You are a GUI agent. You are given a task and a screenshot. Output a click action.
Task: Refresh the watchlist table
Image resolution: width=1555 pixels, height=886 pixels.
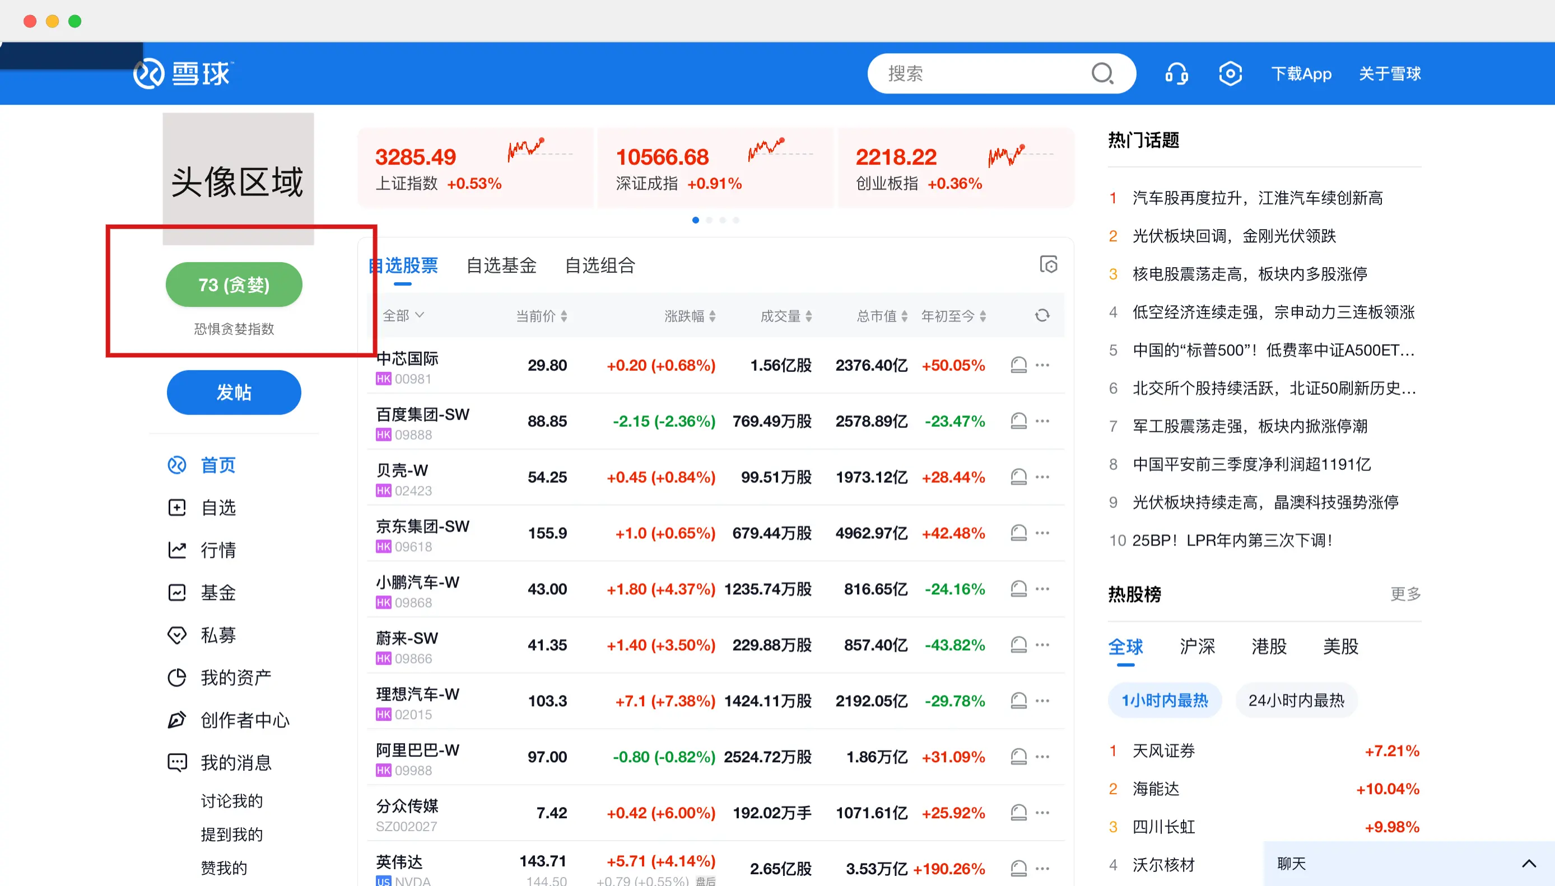[1042, 315]
